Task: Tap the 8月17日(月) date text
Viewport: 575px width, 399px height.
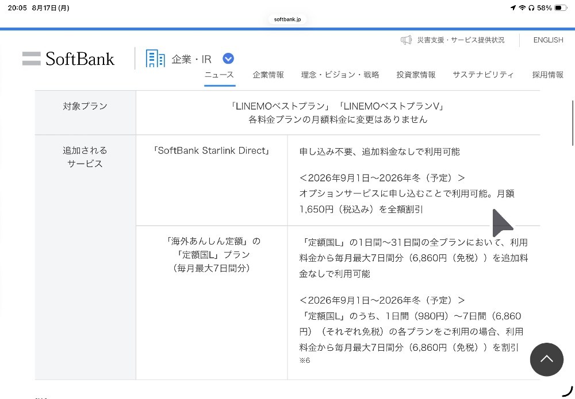Action: (x=51, y=7)
